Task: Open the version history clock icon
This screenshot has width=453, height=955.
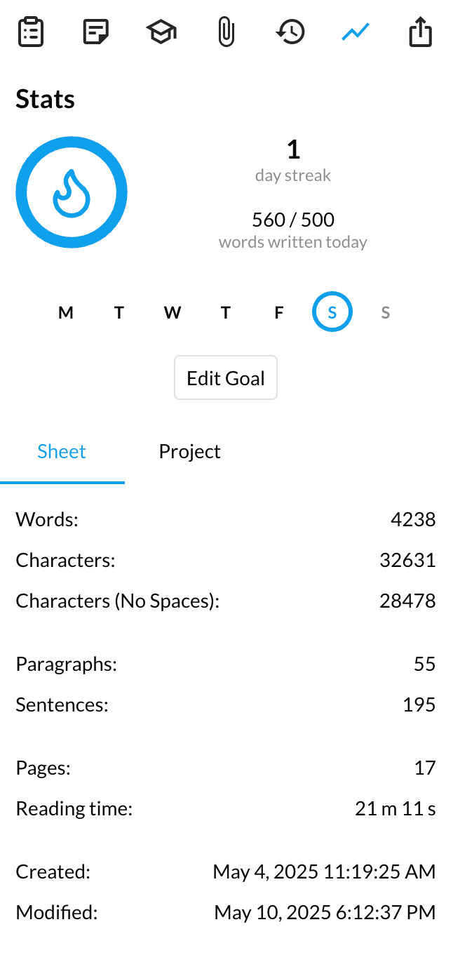Action: 290,32
